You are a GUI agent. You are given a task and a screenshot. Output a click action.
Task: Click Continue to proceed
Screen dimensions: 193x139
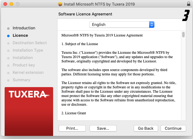pos(173,128)
